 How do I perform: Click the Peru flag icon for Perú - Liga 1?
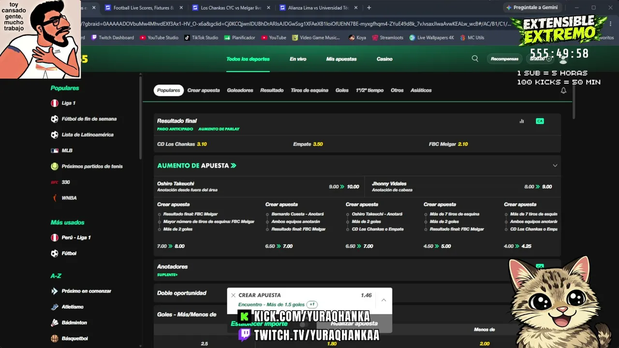pyautogui.click(x=55, y=237)
